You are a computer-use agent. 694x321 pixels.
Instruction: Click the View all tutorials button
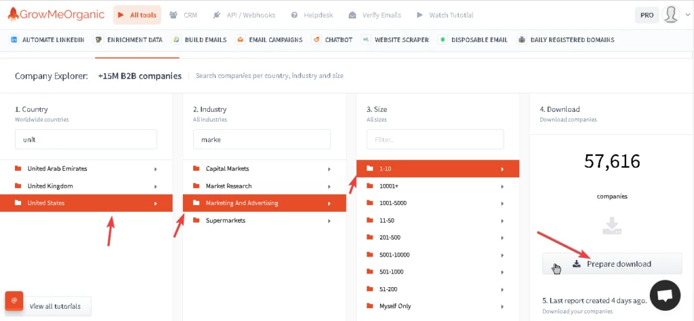point(55,306)
